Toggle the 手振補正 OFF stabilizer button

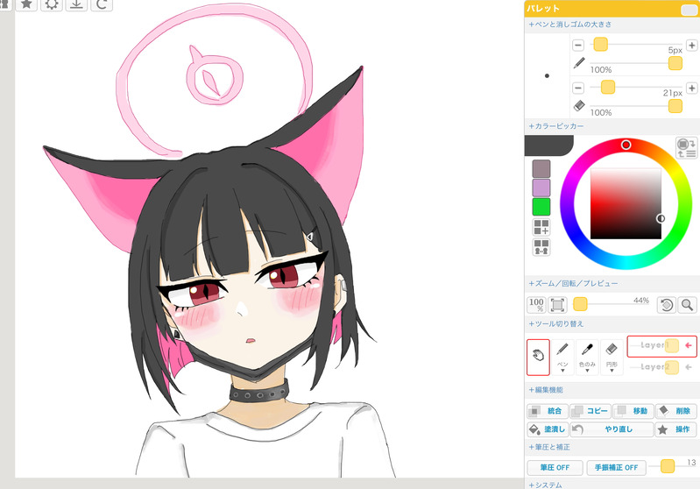click(x=616, y=468)
